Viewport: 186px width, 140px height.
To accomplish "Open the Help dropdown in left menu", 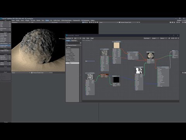I will tap(5, 26).
